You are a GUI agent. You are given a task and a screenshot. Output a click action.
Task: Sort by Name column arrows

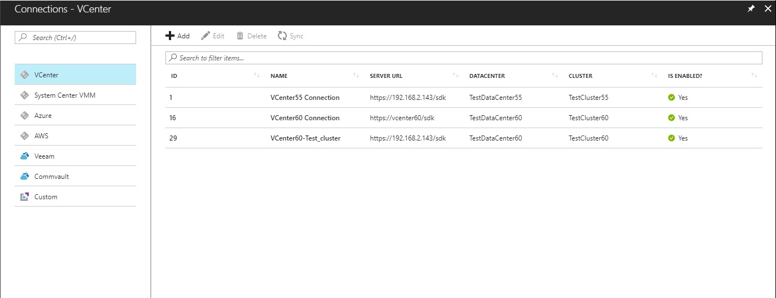356,76
